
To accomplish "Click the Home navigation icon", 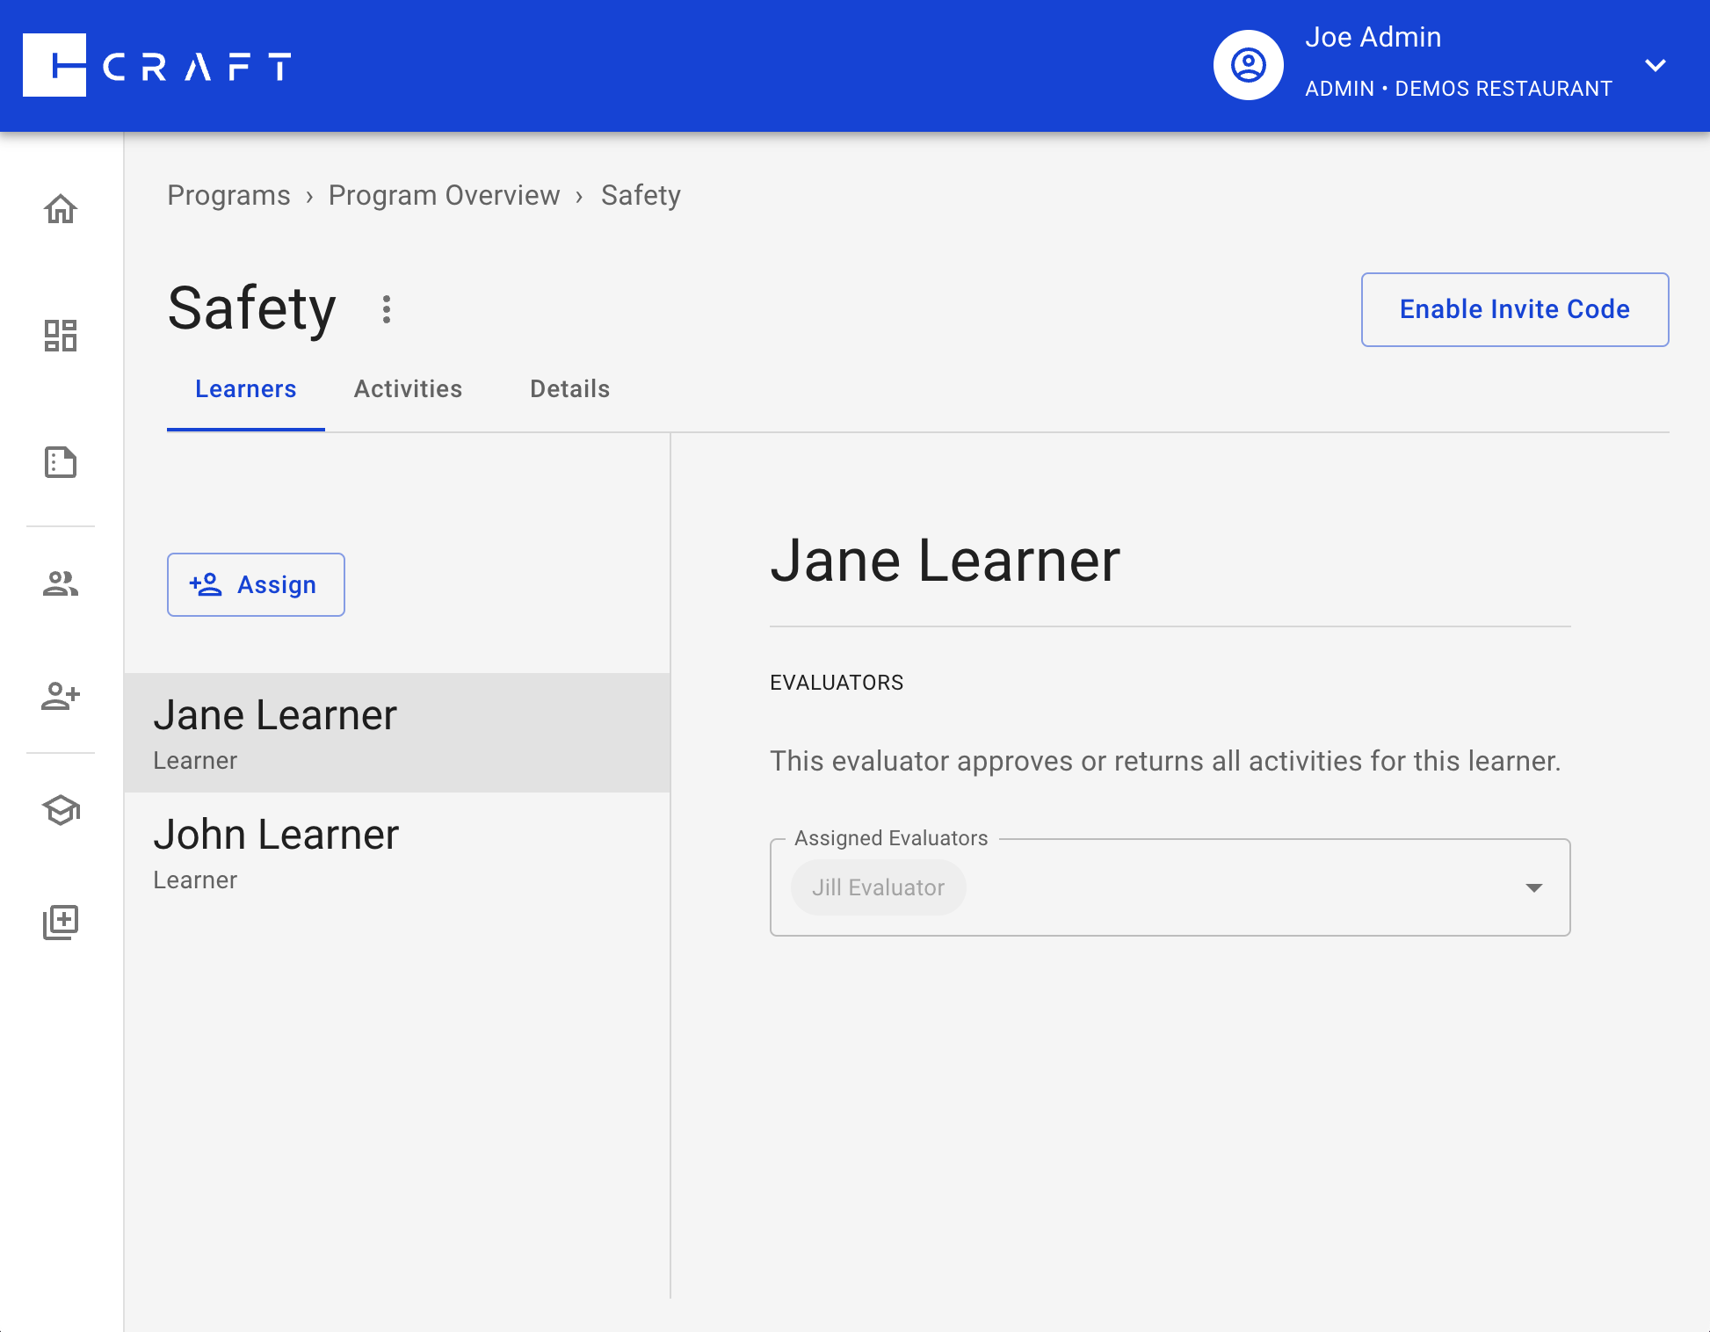I will point(62,209).
